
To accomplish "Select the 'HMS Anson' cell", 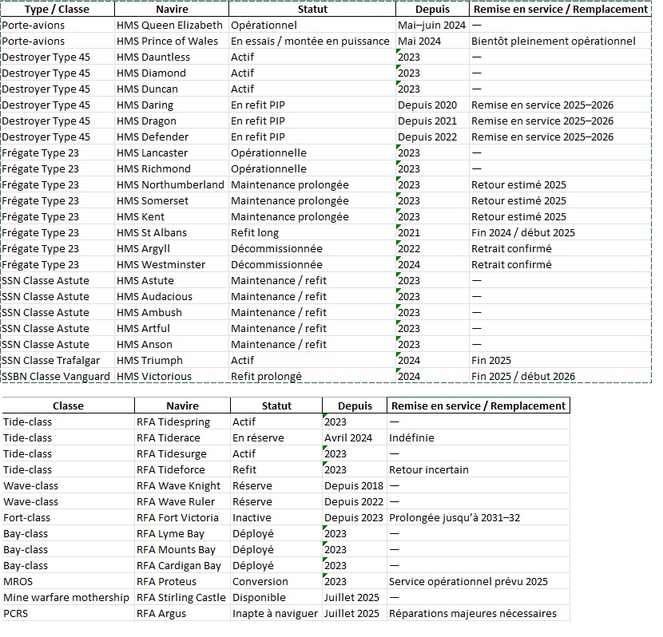I will 172,345.
